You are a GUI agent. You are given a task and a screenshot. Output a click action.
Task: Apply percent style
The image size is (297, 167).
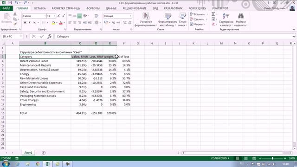(113, 23)
